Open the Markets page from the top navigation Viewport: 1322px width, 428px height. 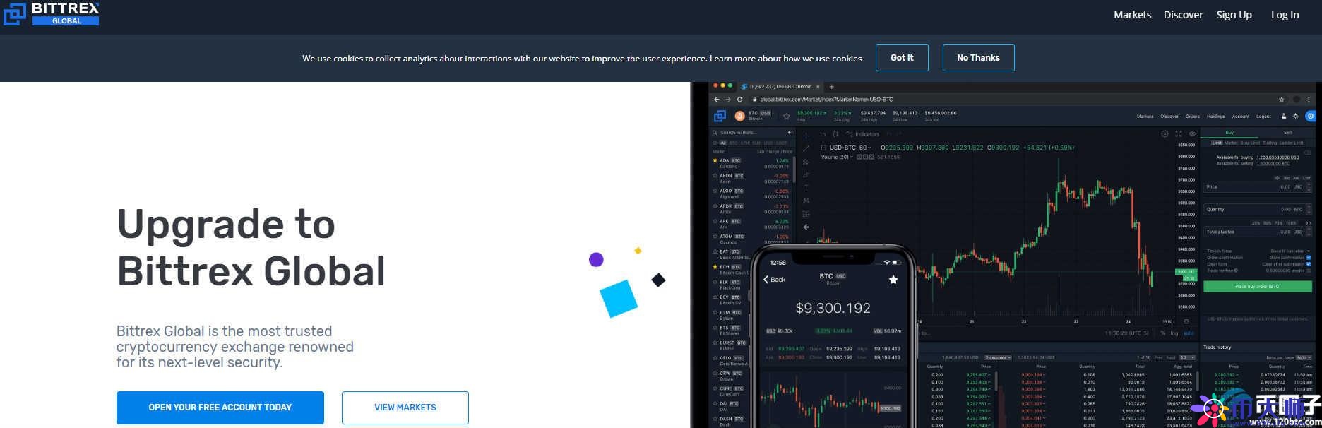[1132, 15]
